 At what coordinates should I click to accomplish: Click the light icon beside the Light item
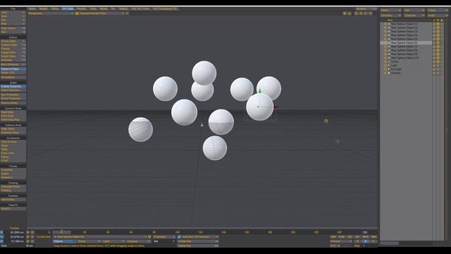click(x=389, y=66)
